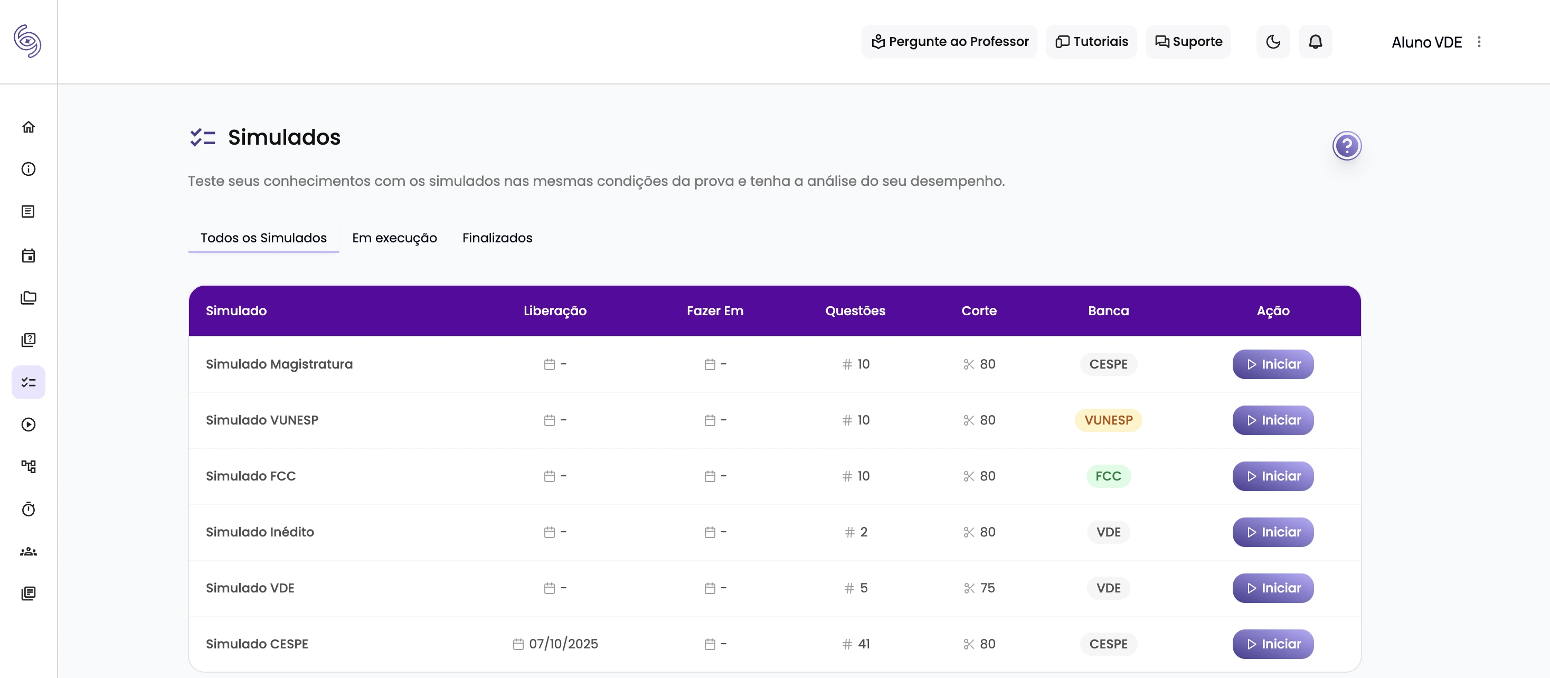This screenshot has height=678, width=1550.
Task: Click Iniciar for Simulado CESPE
Action: coord(1273,644)
